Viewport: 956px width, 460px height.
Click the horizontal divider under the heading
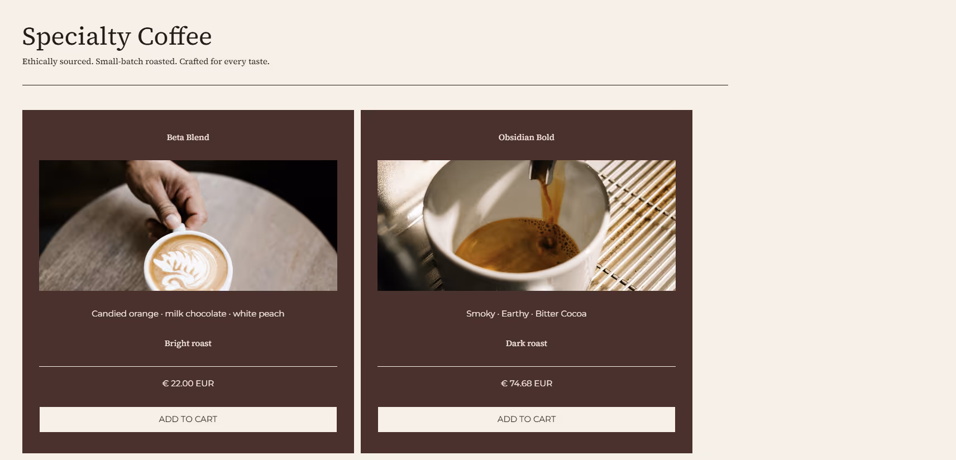coord(375,85)
